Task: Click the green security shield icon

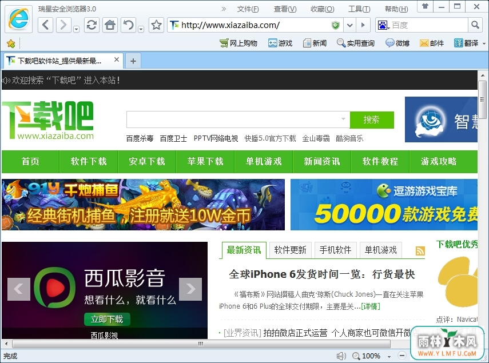Action: click(336, 25)
